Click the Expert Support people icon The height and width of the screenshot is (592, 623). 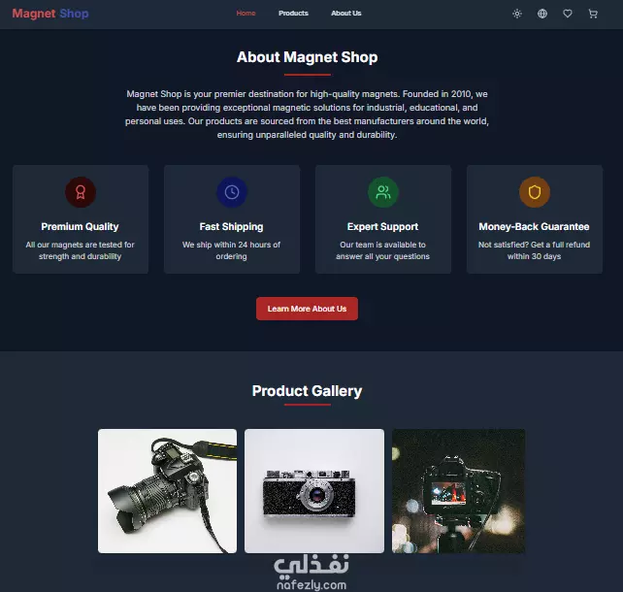click(x=383, y=192)
